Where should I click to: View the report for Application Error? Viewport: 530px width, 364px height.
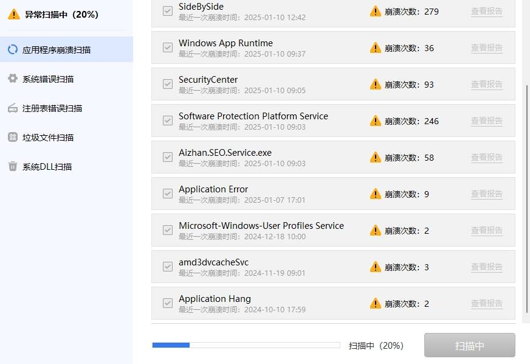(486, 194)
